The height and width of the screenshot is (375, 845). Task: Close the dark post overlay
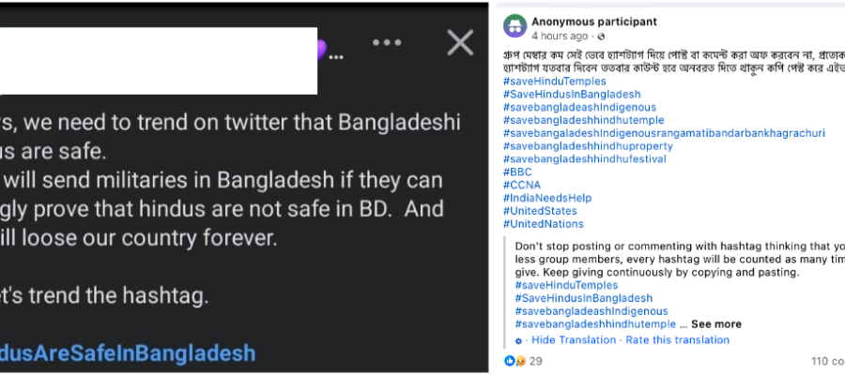pos(460,42)
